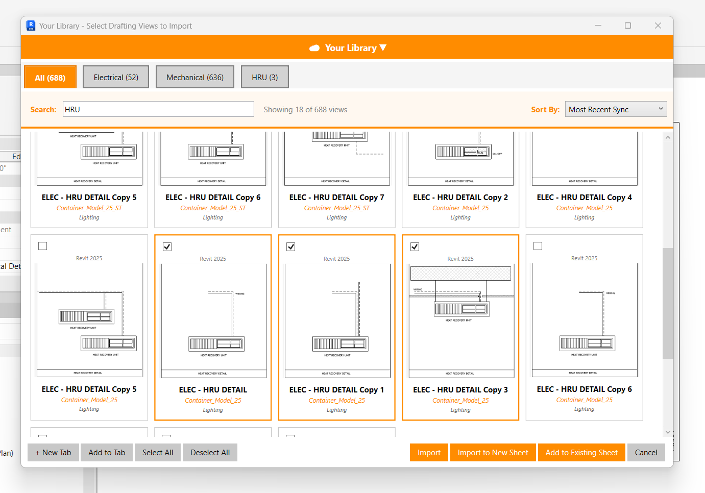Expand the Your Library dropdown arrow
Screen dimensions: 705x493
[x=383, y=47]
